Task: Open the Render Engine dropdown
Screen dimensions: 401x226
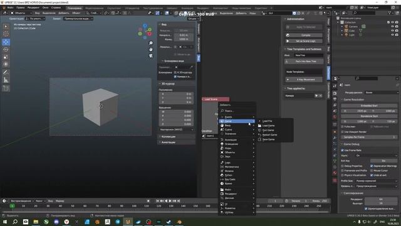Action: (x=382, y=92)
